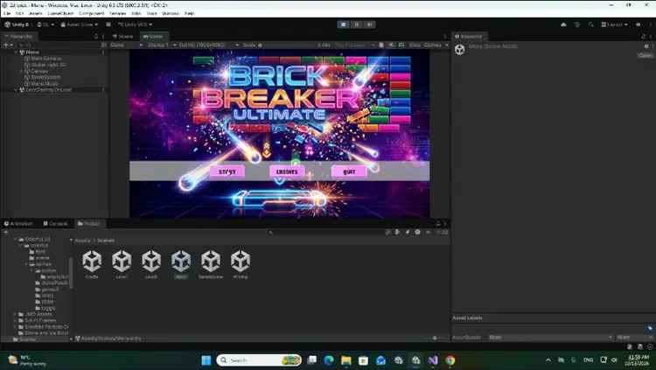Select the Credits scene asset
The image size is (656, 370).
pos(92,263)
